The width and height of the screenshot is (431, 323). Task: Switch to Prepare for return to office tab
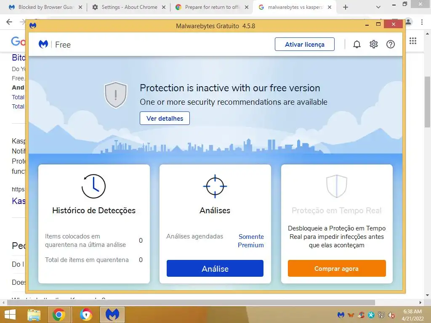[212, 7]
